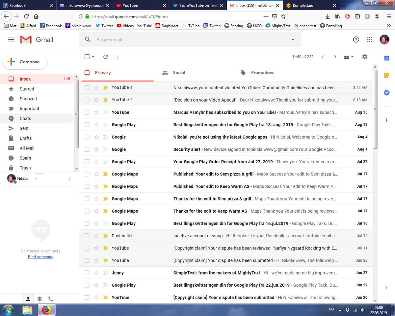Open Gmail main menu hamburger icon
The width and height of the screenshot is (395, 316).
[11, 39]
